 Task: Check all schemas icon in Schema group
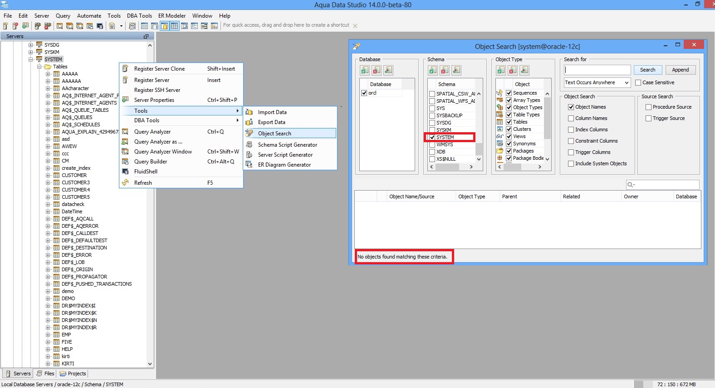(x=433, y=70)
